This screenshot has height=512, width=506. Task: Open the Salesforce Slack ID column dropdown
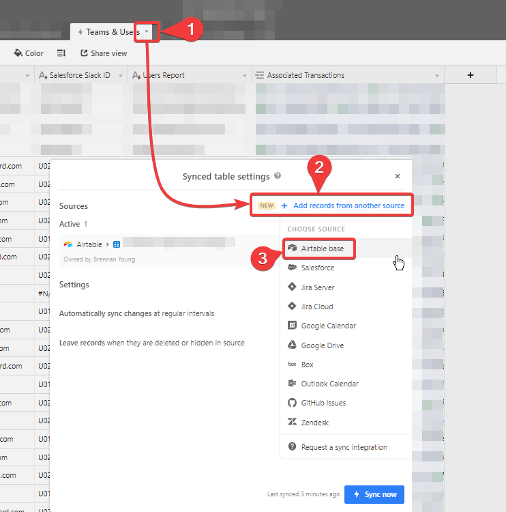121,75
